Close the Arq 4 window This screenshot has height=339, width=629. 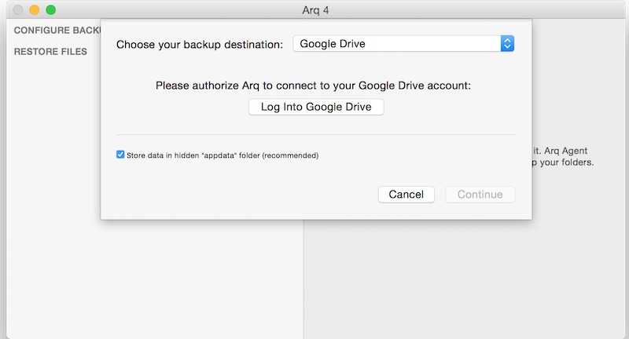pos(18,10)
